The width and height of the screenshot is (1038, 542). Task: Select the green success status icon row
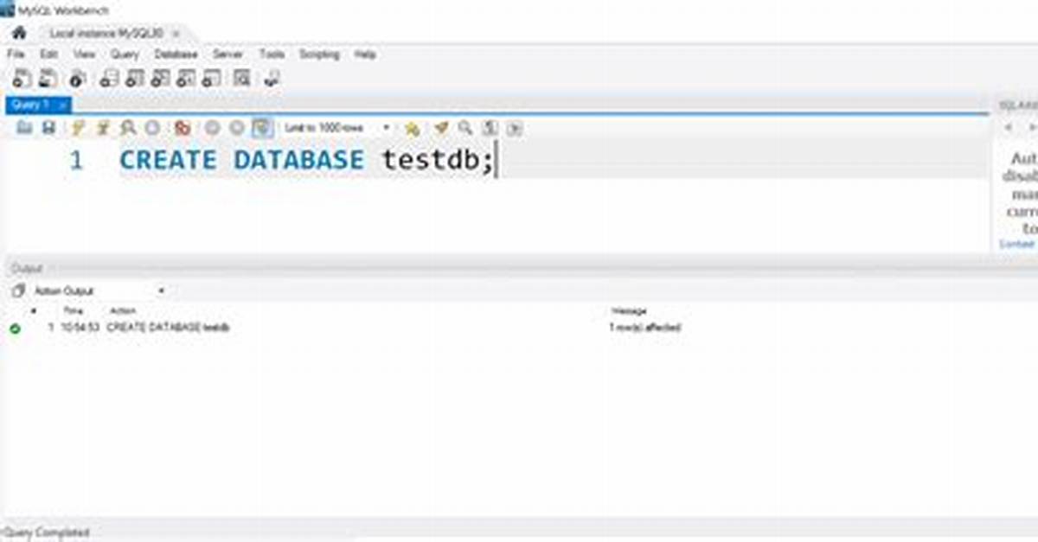point(15,328)
